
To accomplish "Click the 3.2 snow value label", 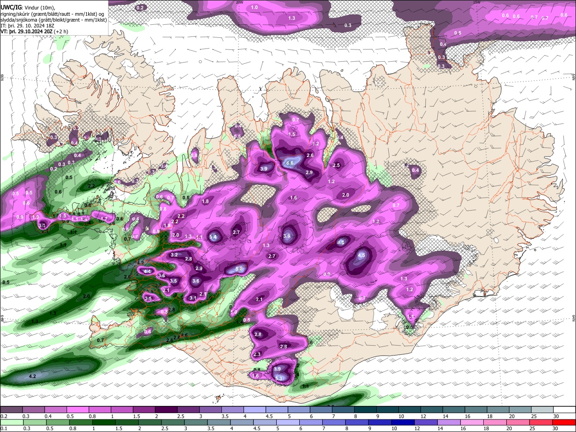I will (175, 255).
